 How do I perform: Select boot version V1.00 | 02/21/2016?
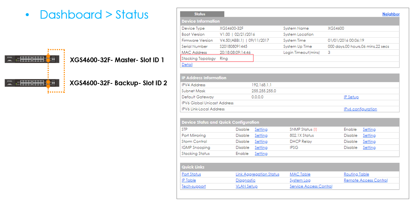(x=237, y=34)
